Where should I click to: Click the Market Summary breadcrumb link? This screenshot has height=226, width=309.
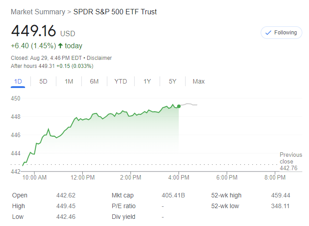click(38, 12)
